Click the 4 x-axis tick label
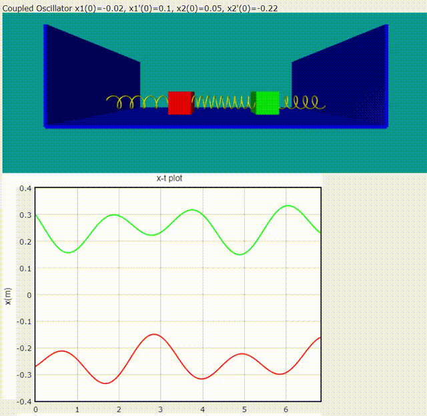The height and width of the screenshot is (416, 427). (202, 409)
